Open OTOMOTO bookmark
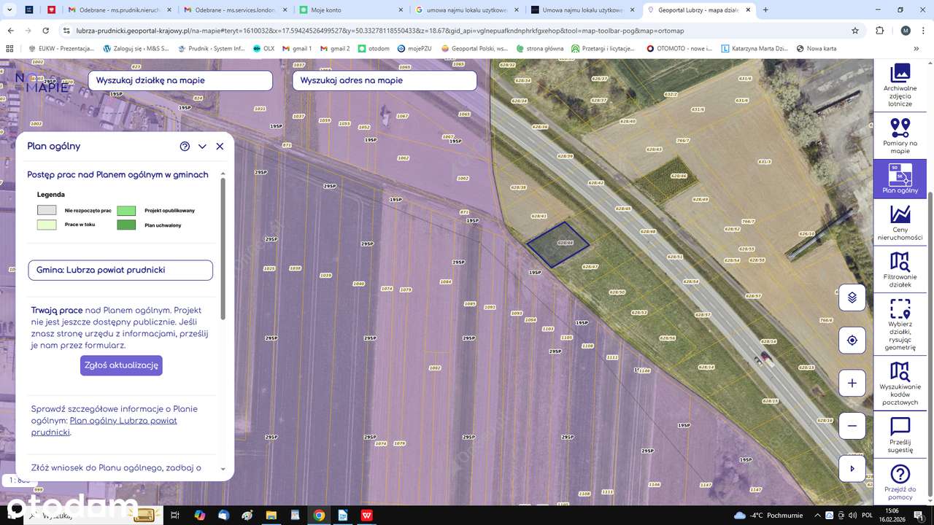This screenshot has width=934, height=525. click(679, 48)
